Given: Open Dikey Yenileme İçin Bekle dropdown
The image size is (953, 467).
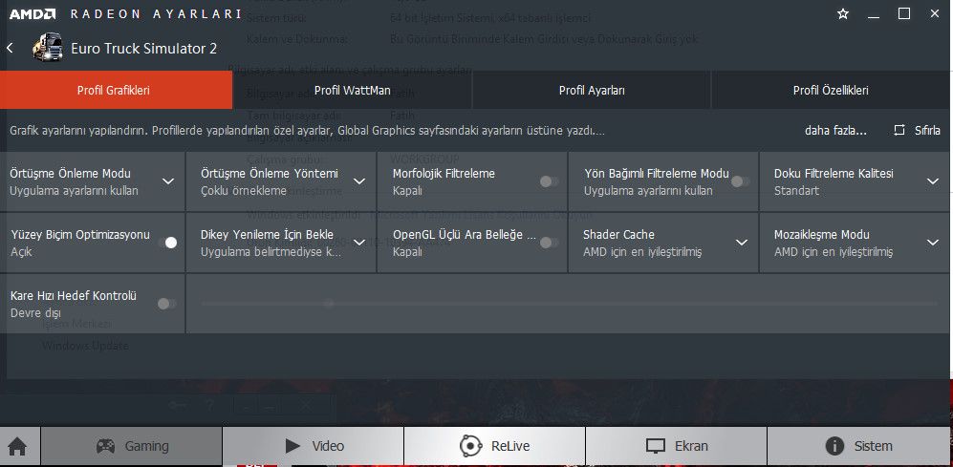Looking at the screenshot, I should 359,243.
